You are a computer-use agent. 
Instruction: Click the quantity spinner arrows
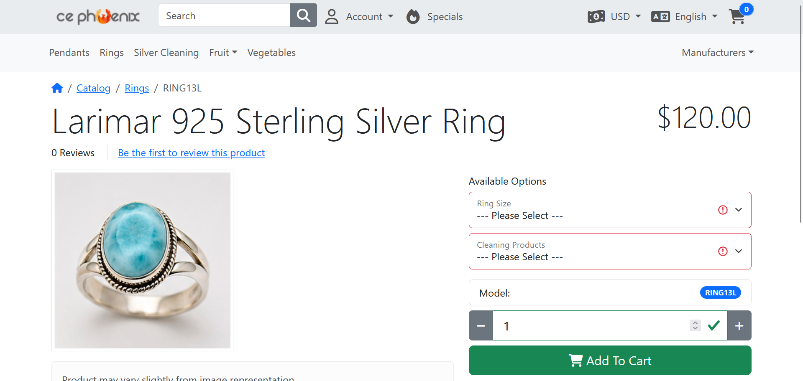tap(695, 325)
